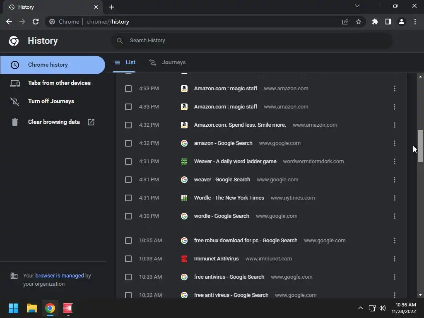Reload the history page
The height and width of the screenshot is (318, 424).
(36, 22)
